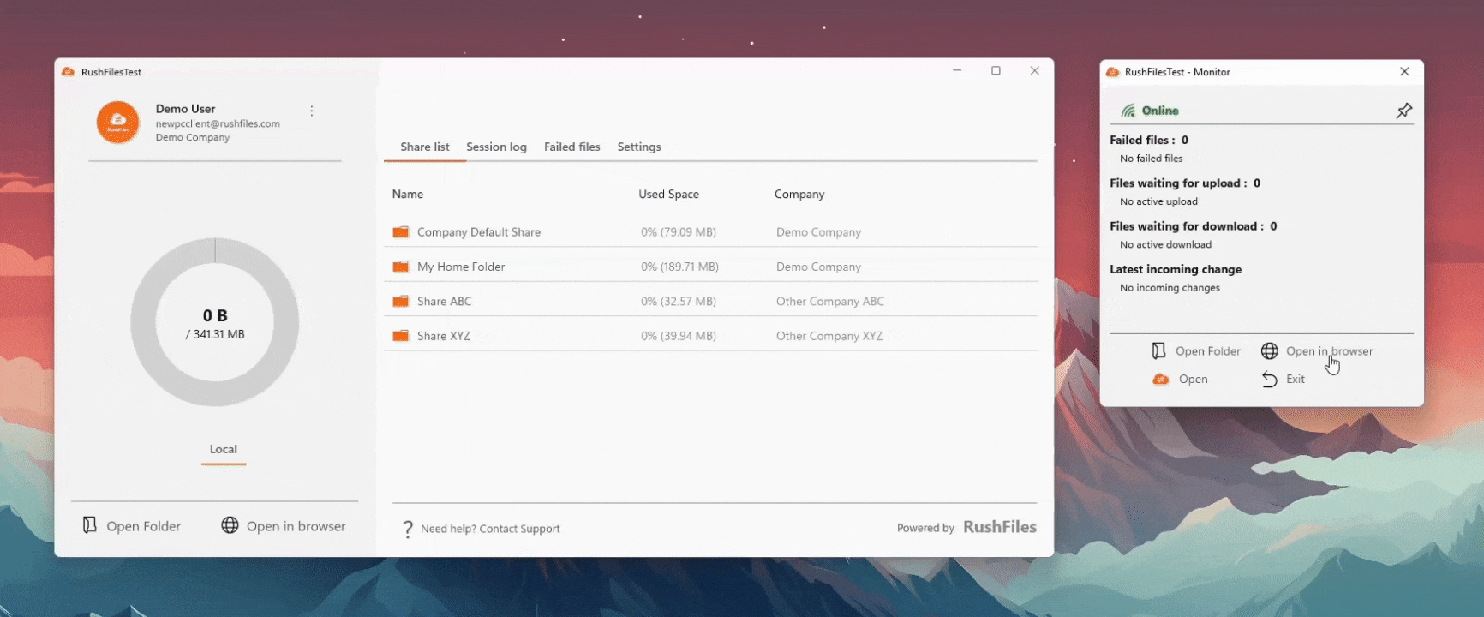
Task: Click the 0% (39.94 MB) value
Action: [679, 336]
